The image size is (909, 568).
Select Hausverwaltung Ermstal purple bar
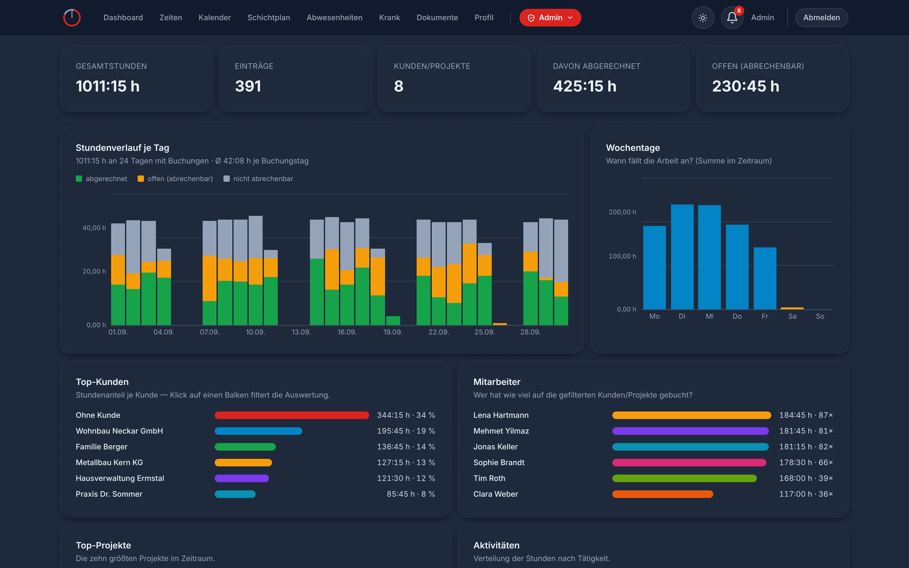click(242, 478)
